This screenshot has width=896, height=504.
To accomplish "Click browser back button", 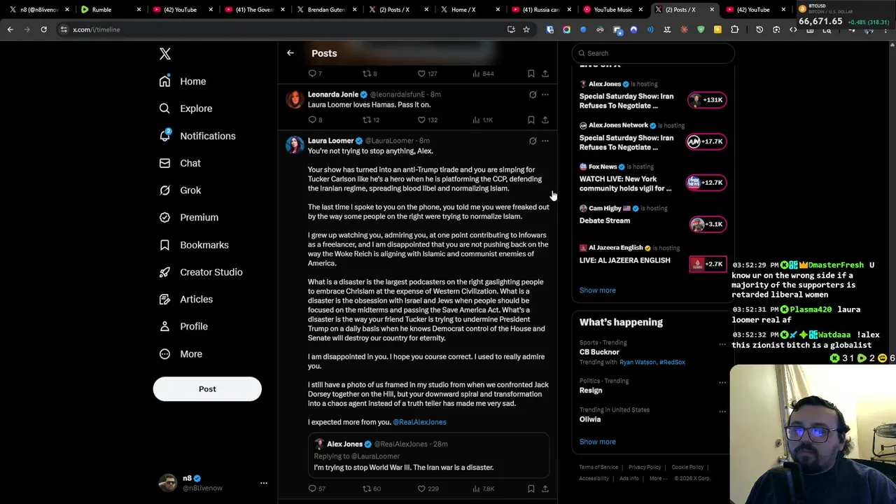I will [10, 29].
